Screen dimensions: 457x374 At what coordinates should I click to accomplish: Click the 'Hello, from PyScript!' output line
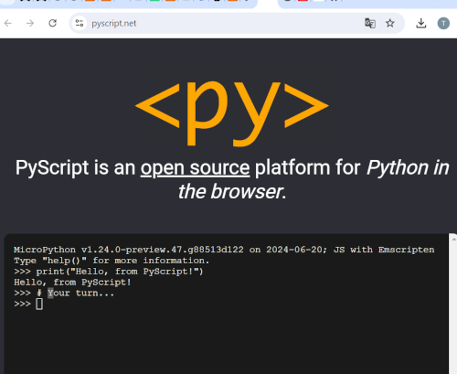[72, 283]
